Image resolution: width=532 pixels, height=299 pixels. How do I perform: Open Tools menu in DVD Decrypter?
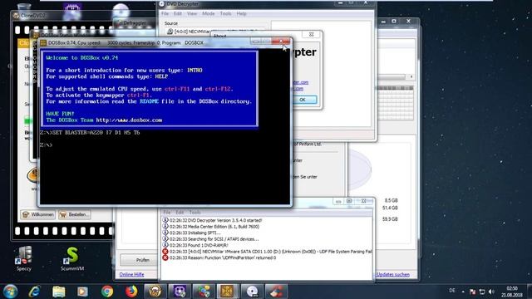[x=225, y=13]
